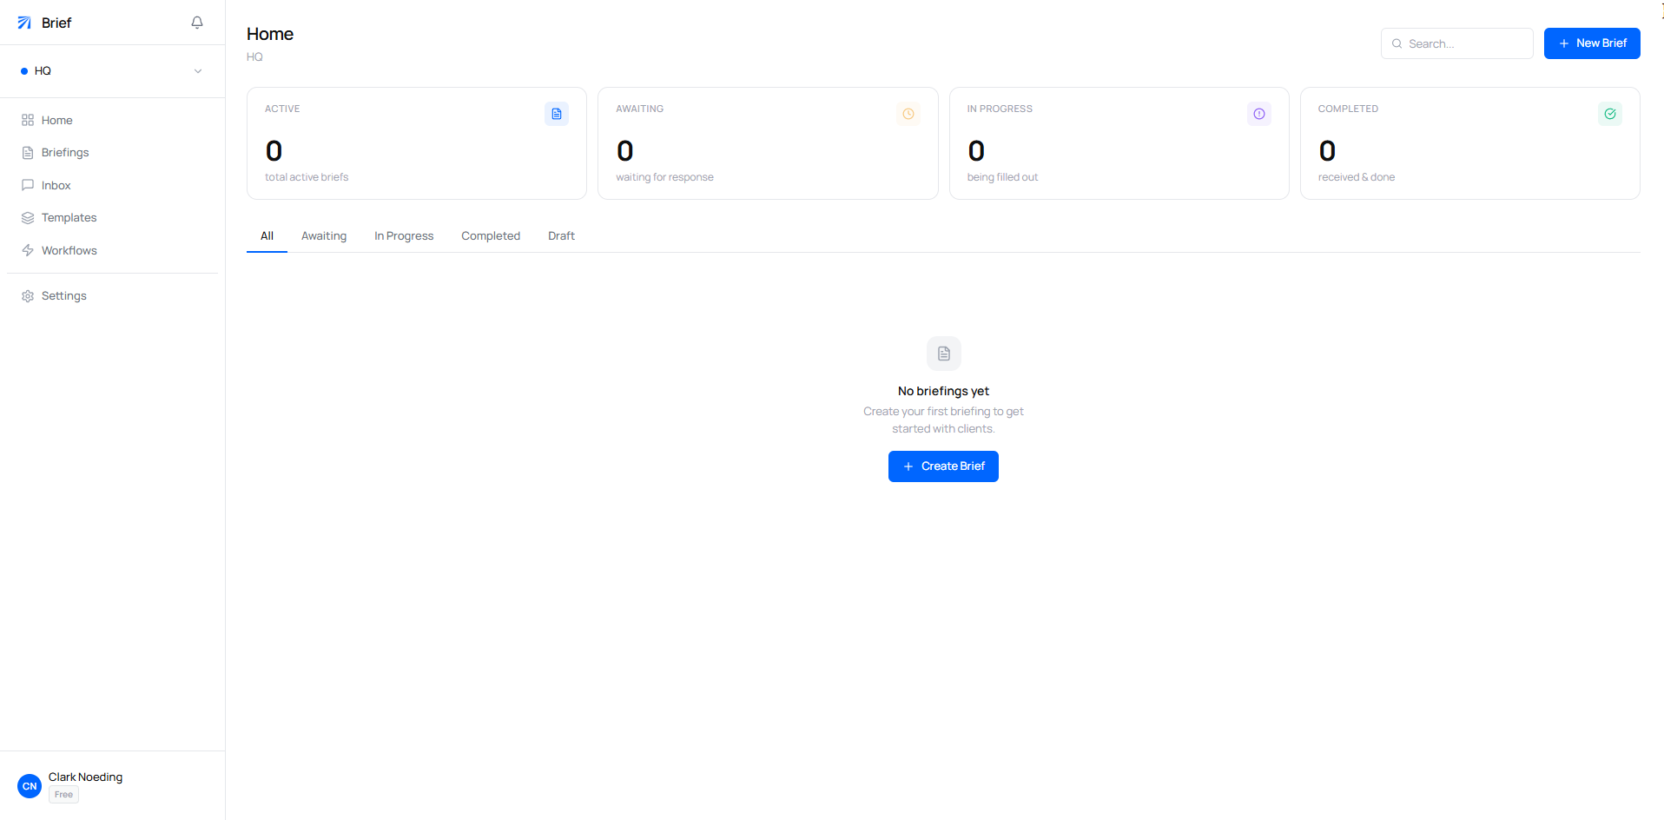Click the clock icon on the Awaiting card
The width and height of the screenshot is (1664, 820).
tap(908, 113)
